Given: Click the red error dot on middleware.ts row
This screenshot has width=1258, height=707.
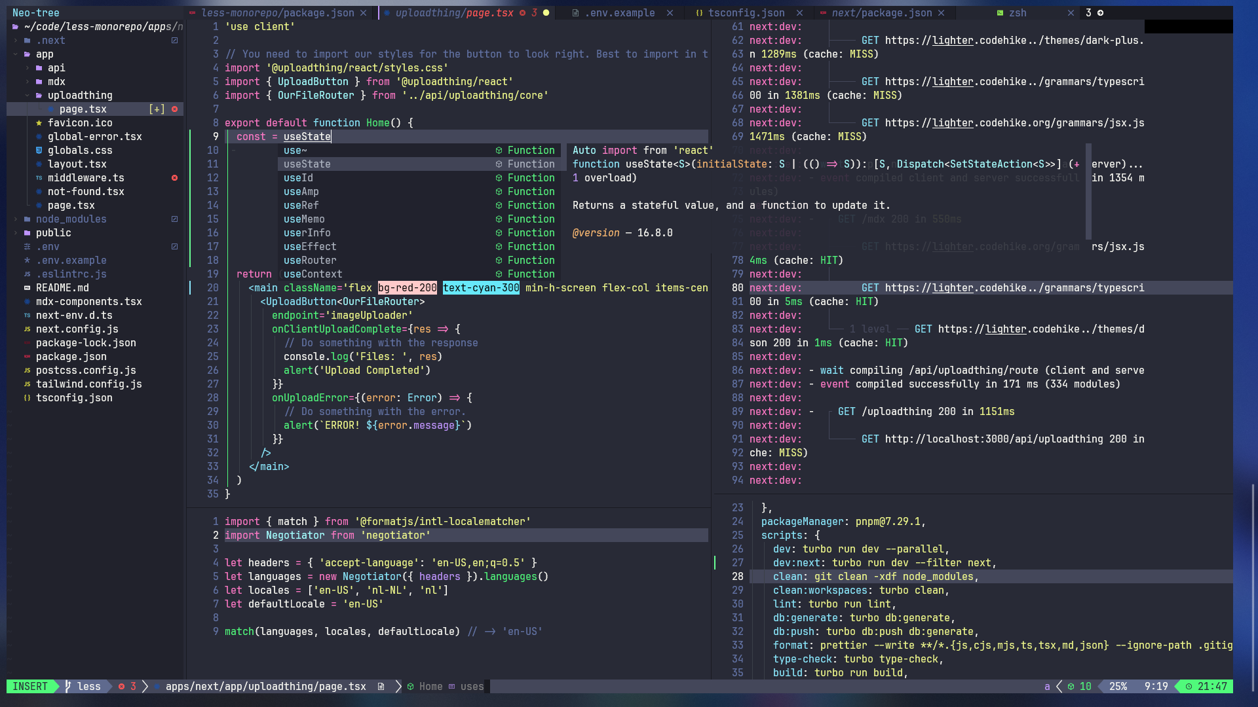Looking at the screenshot, I should click(174, 178).
